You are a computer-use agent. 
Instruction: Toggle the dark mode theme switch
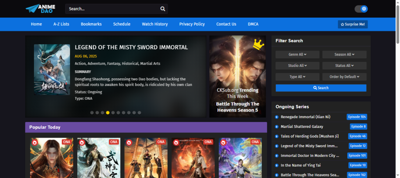pos(361,9)
